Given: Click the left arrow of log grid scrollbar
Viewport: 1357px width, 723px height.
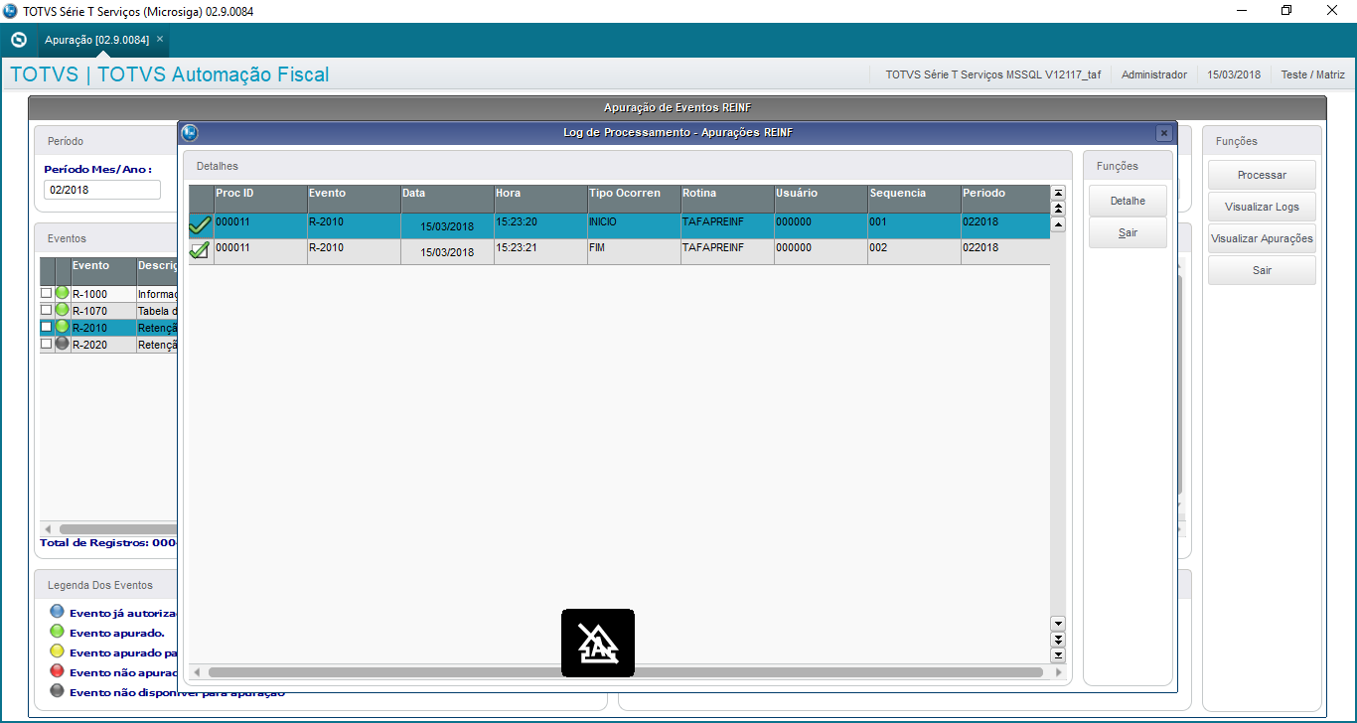Looking at the screenshot, I should coord(197,672).
